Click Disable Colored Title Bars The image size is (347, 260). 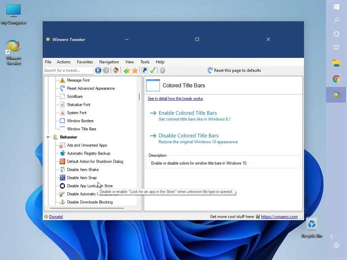[188, 135]
